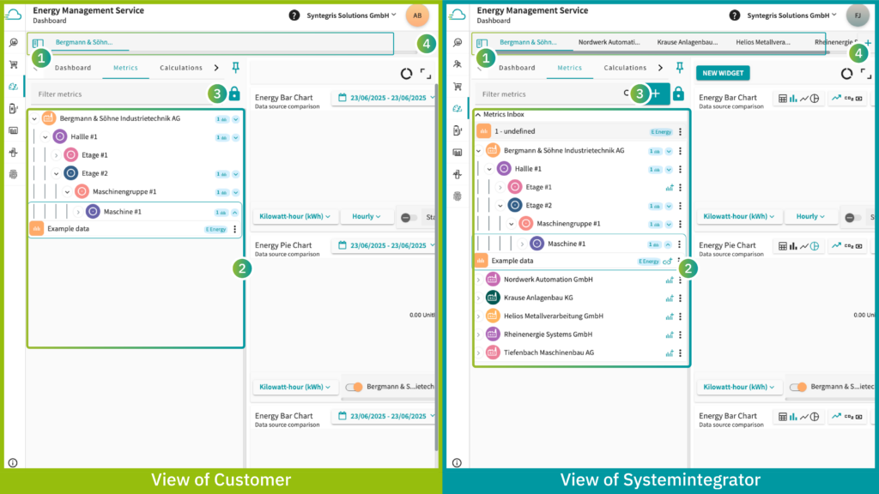
Task: Select the bar chart icon on Energy Pie Chart in Systemintegrator view
Action: tap(793, 246)
